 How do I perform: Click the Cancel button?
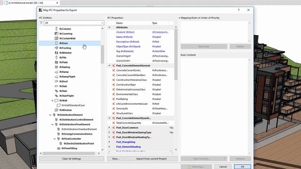click(x=223, y=167)
